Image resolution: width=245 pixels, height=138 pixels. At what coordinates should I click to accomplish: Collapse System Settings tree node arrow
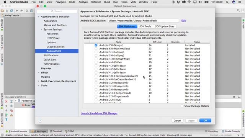tap(41, 30)
